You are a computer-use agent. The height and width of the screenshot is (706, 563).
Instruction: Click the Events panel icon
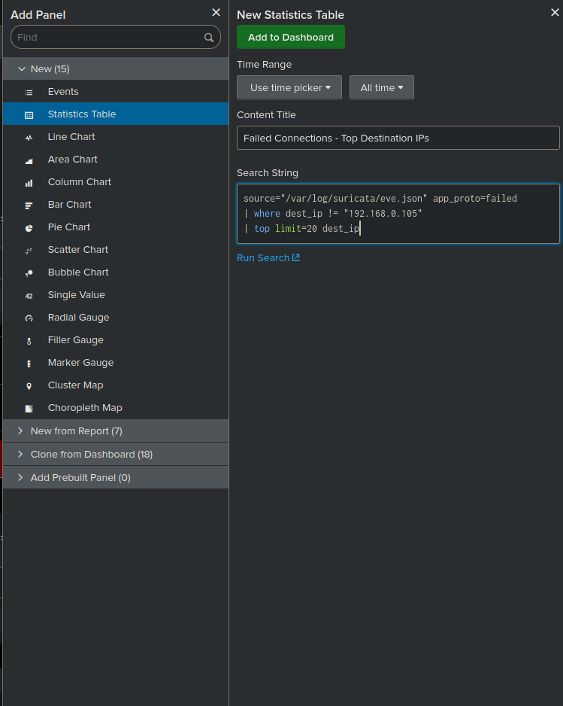[29, 93]
